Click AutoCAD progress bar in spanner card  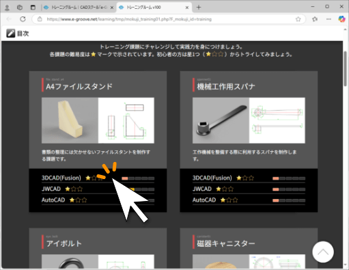[x=289, y=200]
